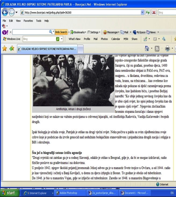Open the Yahoo Bookmarks dropdown
The image size is (176, 197).
pos(78,32)
